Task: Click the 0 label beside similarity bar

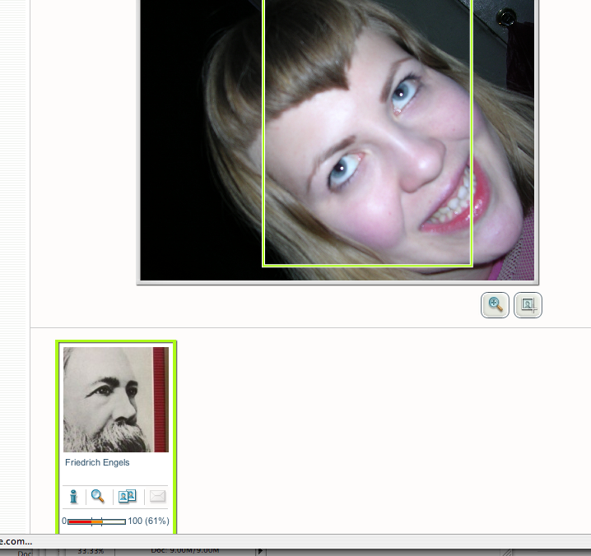Action: [64, 521]
